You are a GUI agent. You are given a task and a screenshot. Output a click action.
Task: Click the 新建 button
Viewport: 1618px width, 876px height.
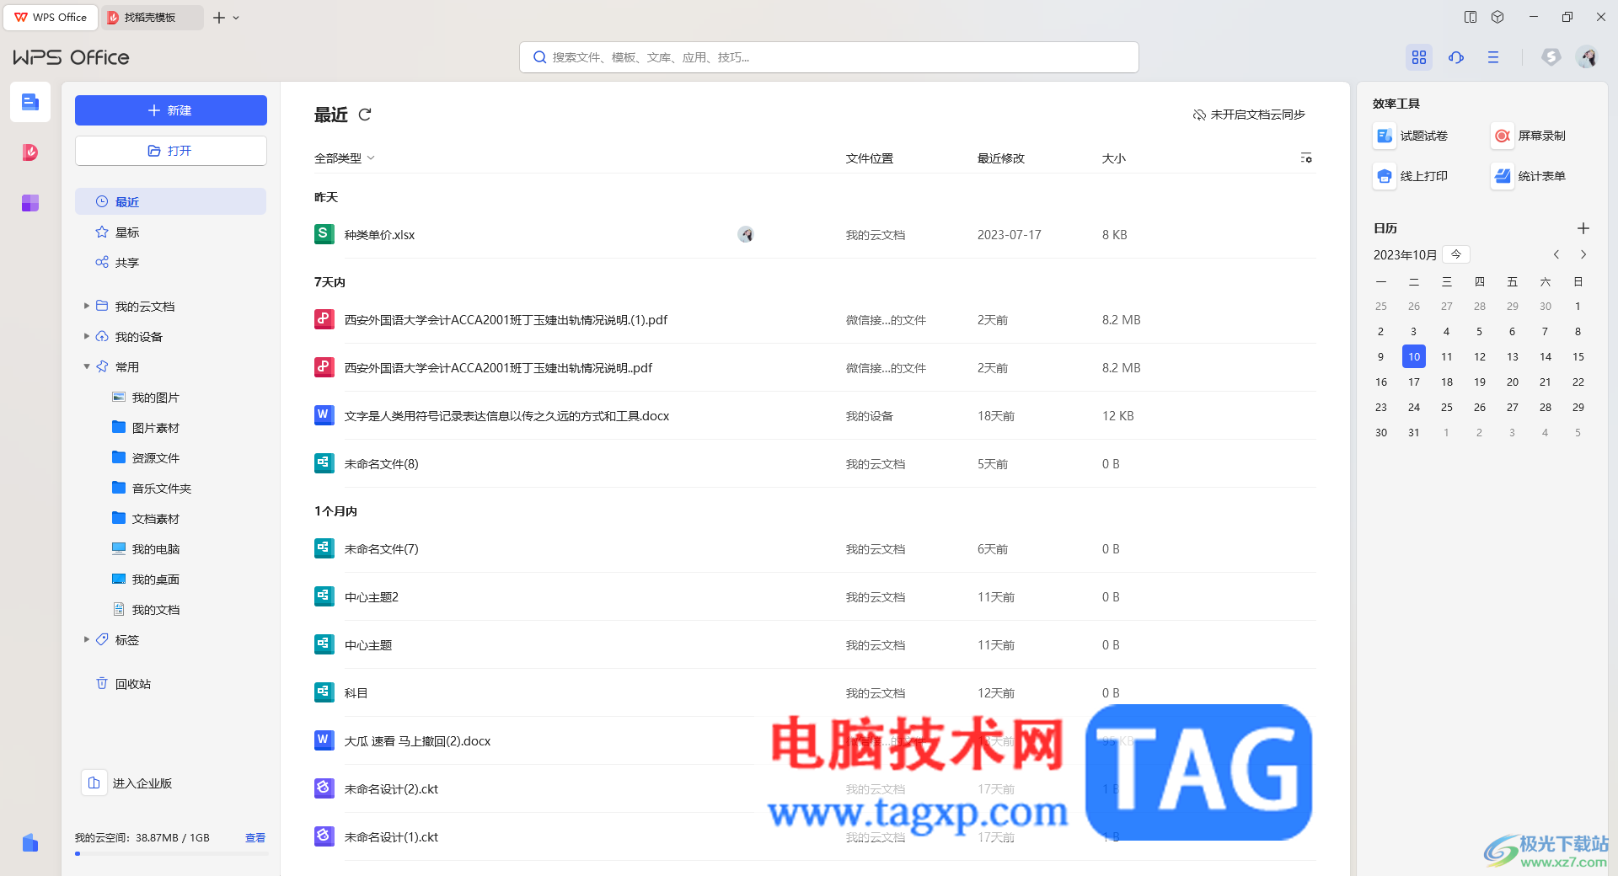pos(170,110)
